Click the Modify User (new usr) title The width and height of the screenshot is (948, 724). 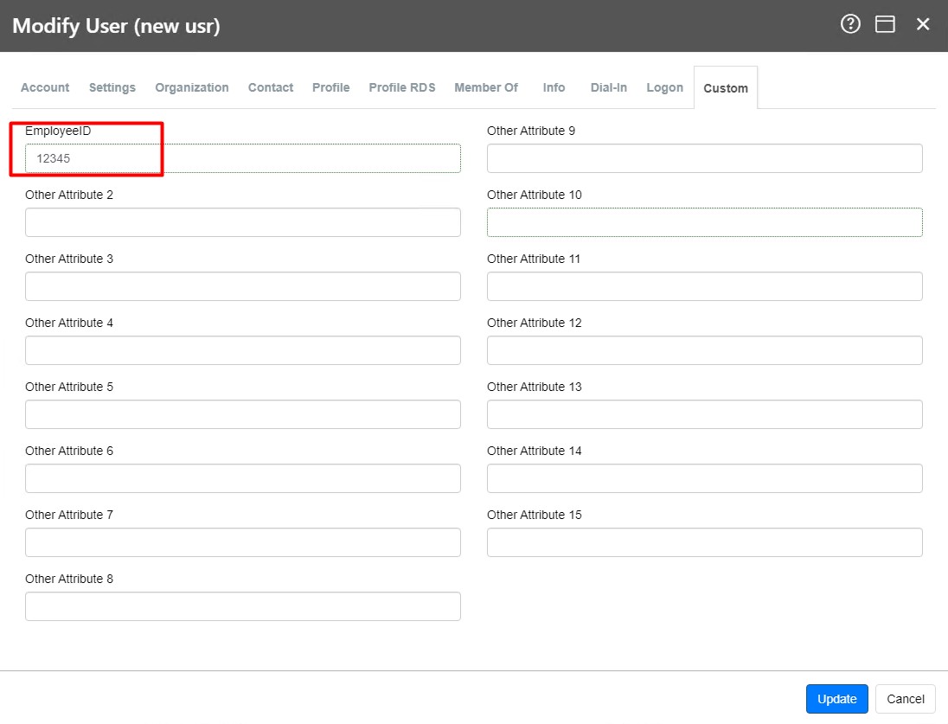(x=116, y=26)
